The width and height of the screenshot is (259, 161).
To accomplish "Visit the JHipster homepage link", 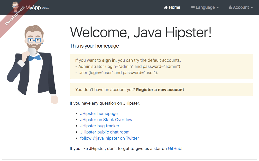I will (99, 113).
